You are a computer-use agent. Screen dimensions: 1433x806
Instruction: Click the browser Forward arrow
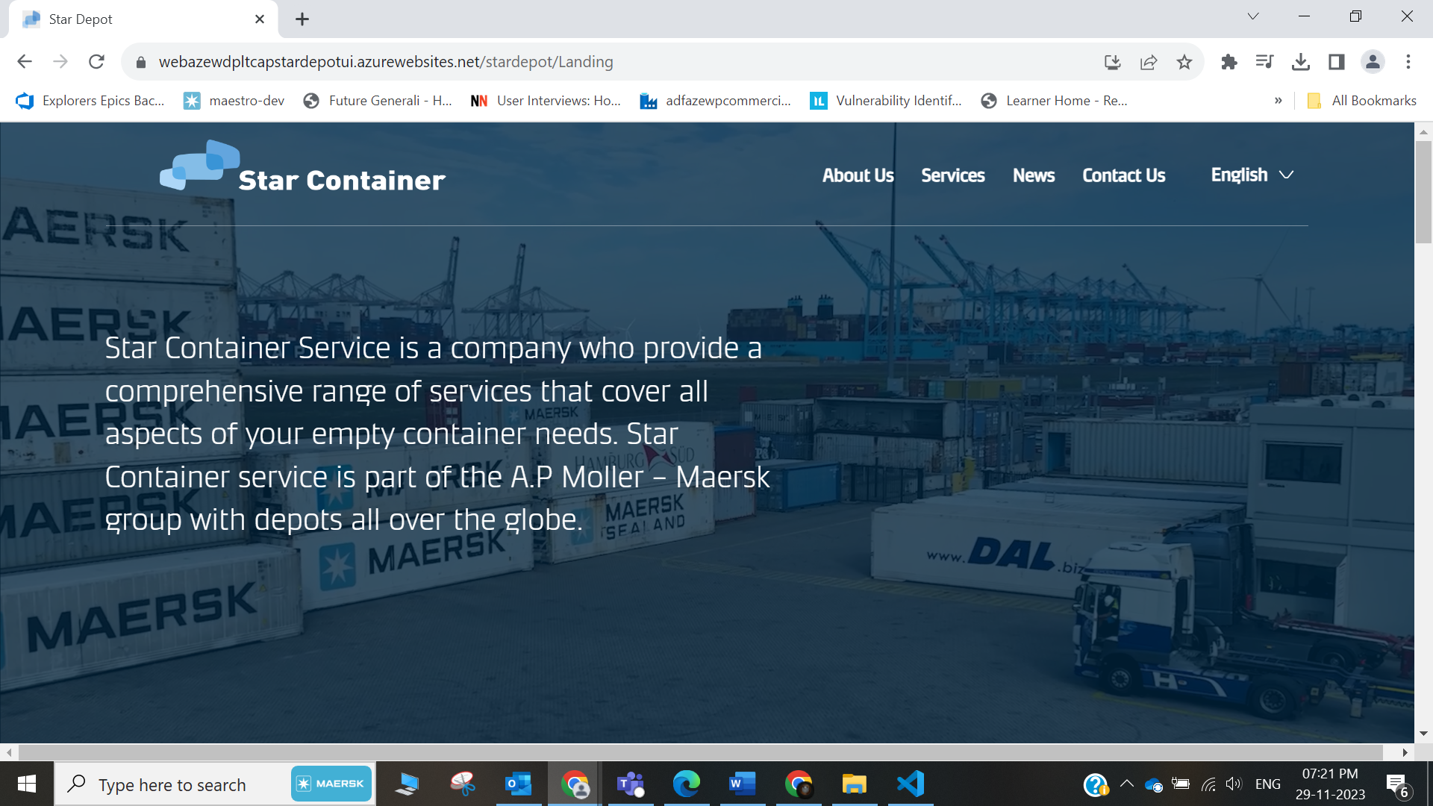click(x=60, y=62)
